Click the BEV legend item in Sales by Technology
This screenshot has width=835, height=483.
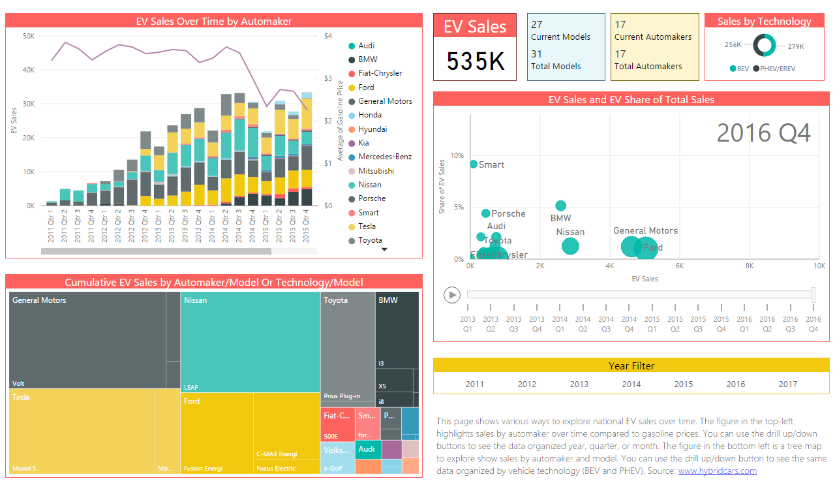tap(739, 69)
